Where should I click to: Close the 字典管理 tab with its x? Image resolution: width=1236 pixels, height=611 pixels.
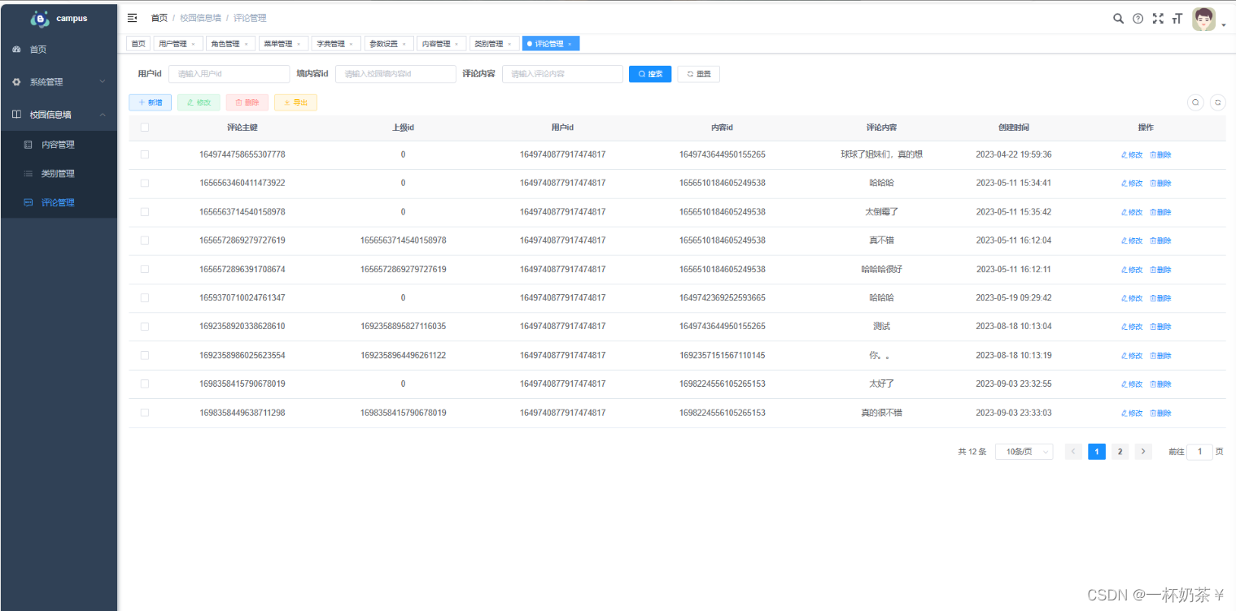[351, 44]
